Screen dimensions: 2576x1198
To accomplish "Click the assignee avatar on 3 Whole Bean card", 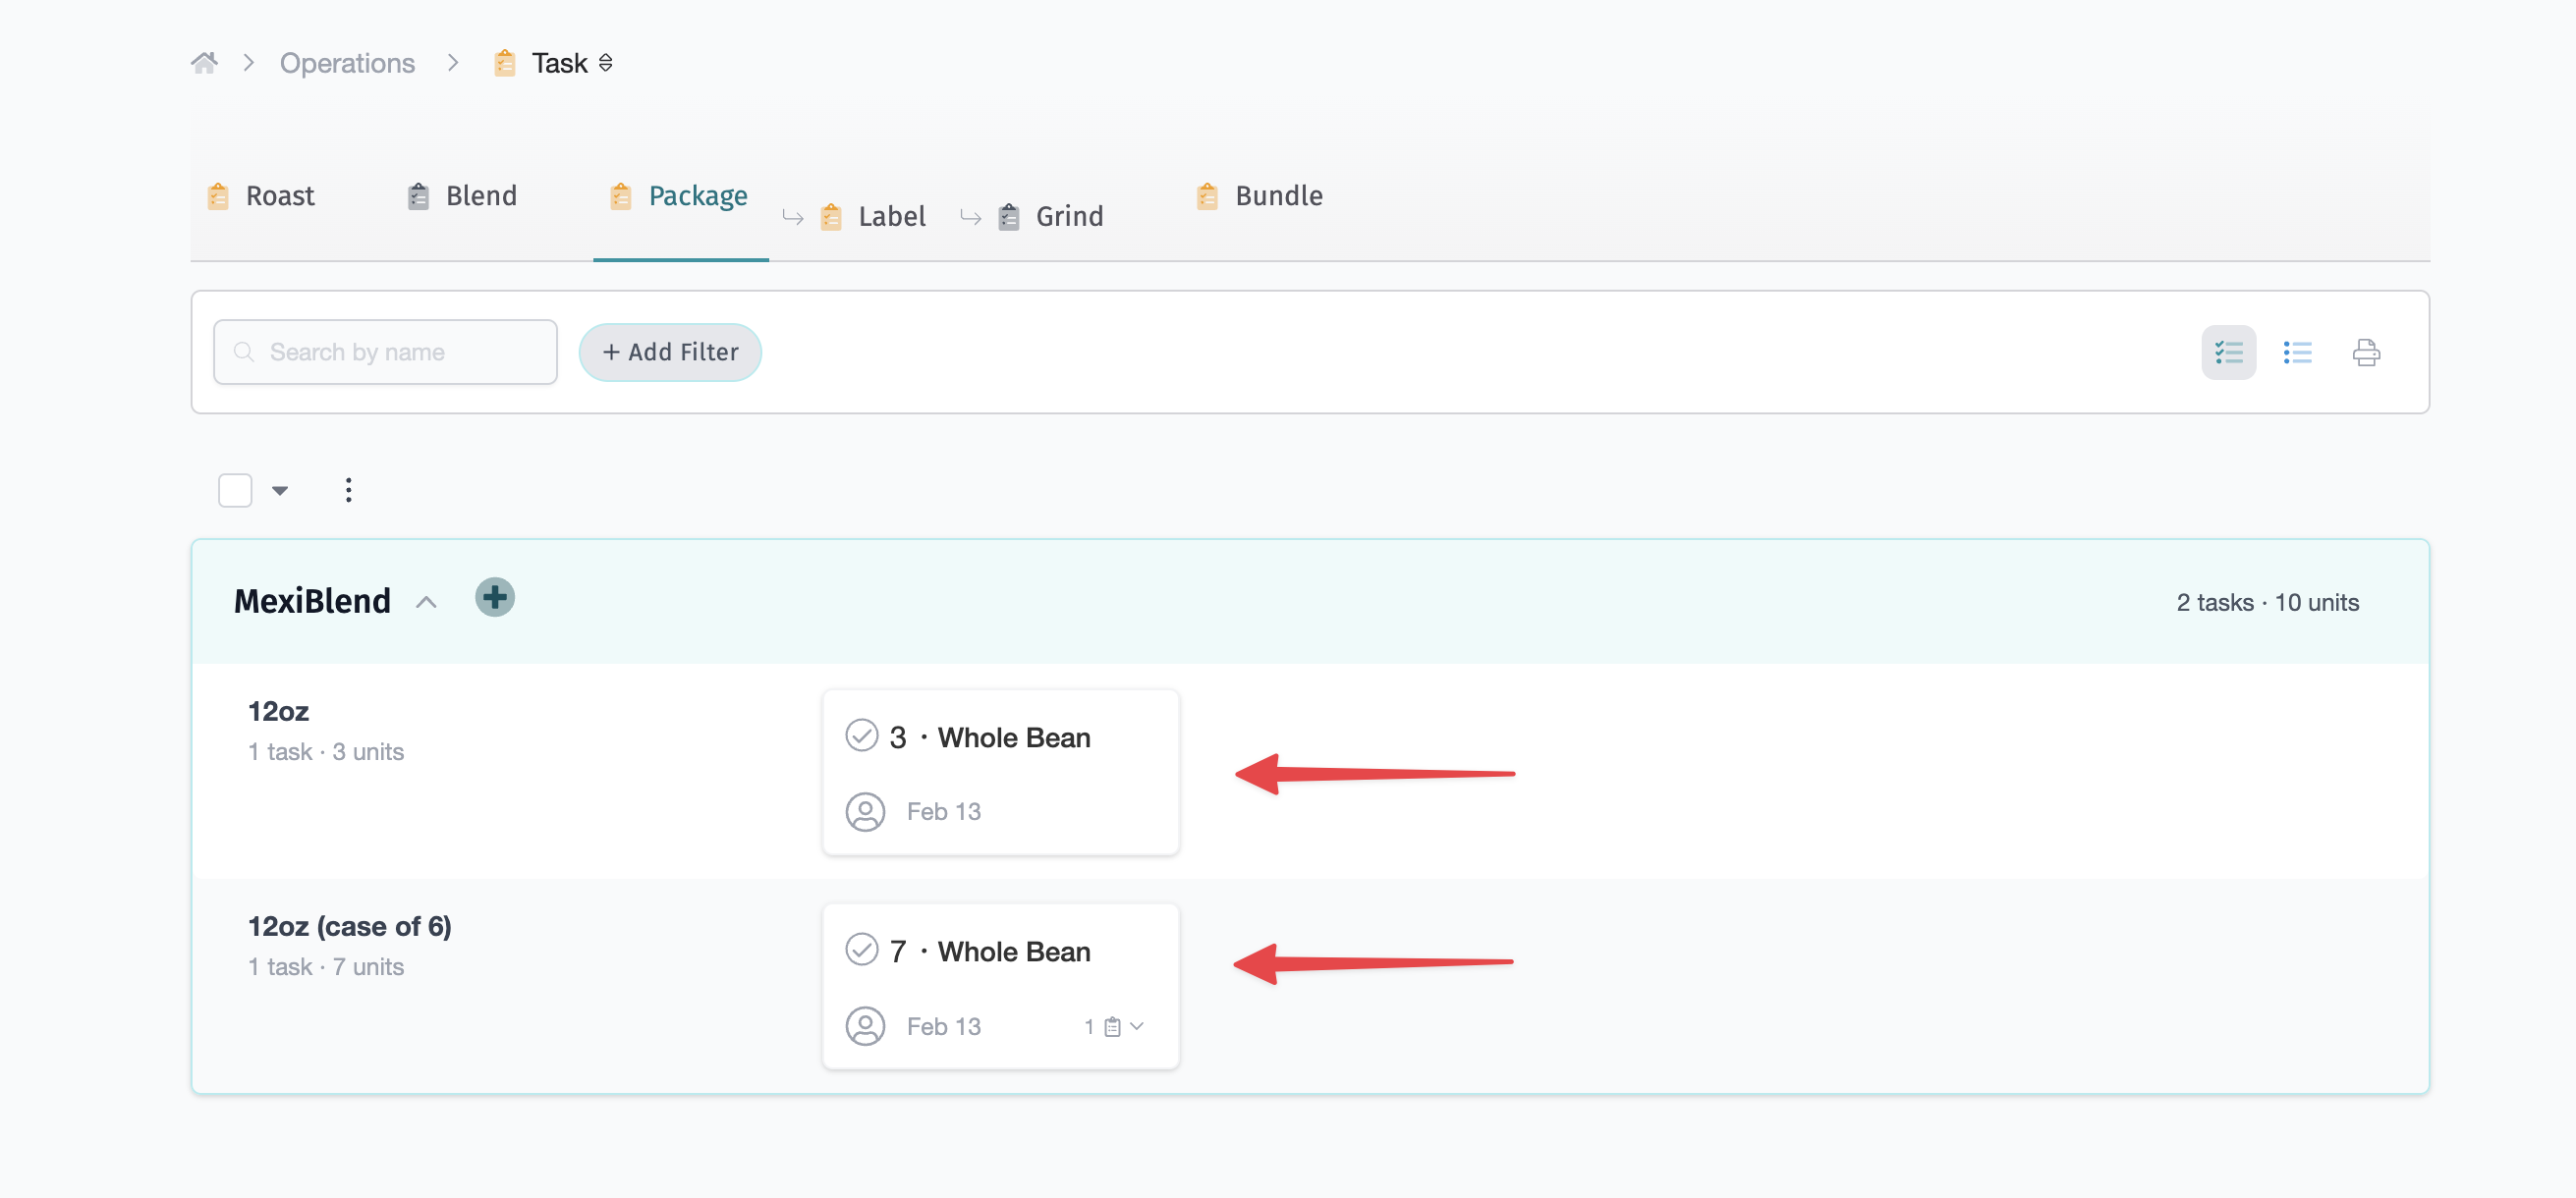I will click(865, 811).
